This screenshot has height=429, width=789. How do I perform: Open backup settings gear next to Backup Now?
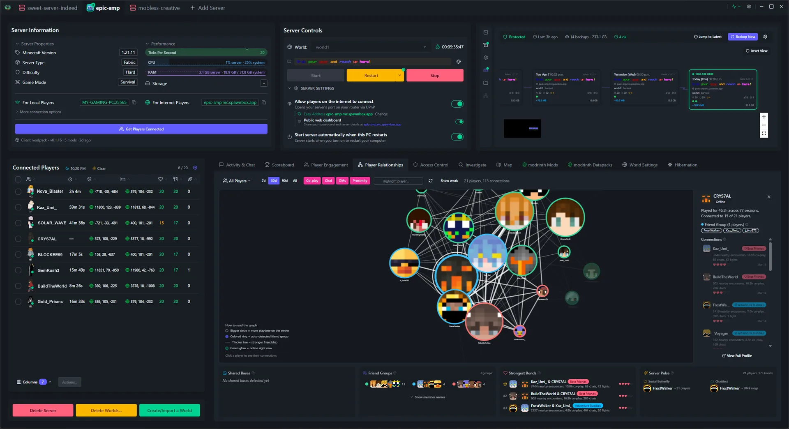tap(765, 37)
